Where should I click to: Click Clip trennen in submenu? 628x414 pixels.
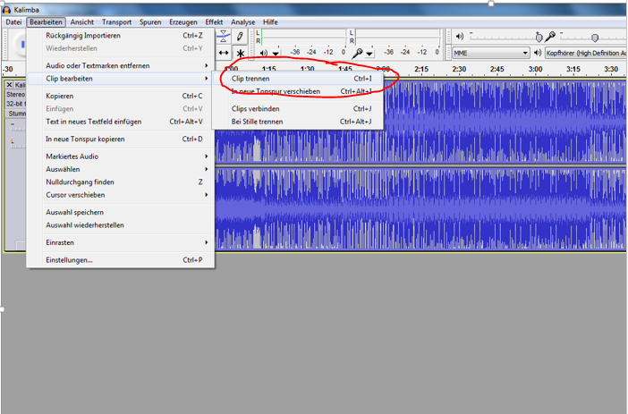(x=250, y=79)
